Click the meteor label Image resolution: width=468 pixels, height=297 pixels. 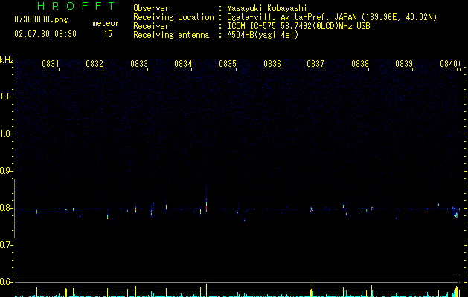click(106, 23)
